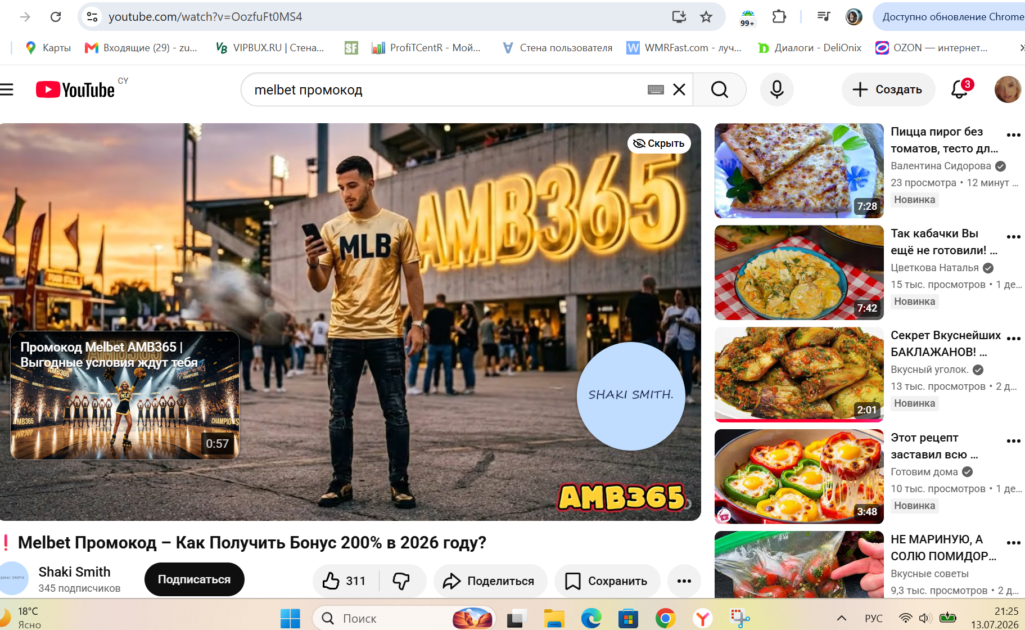Open the extension with 99+ badge

[x=748, y=17]
